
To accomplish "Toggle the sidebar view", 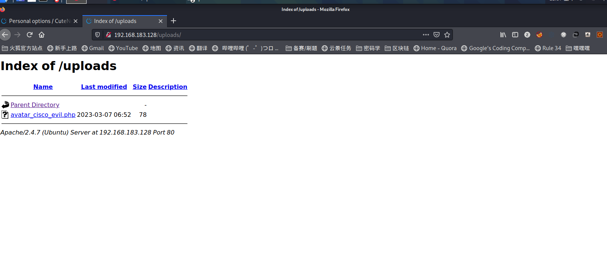I will pyautogui.click(x=515, y=35).
